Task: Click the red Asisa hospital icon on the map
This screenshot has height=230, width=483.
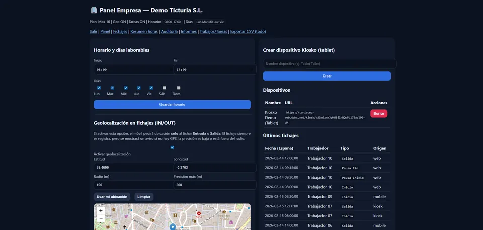Action: point(199,213)
